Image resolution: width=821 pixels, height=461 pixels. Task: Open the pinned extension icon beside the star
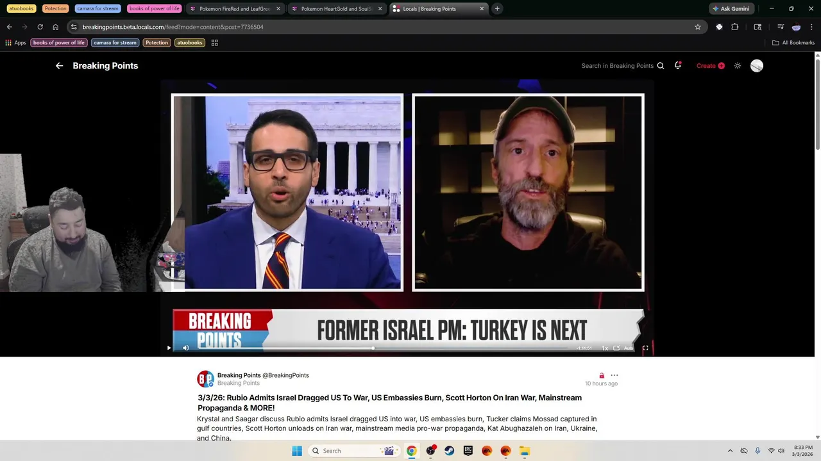coord(719,27)
